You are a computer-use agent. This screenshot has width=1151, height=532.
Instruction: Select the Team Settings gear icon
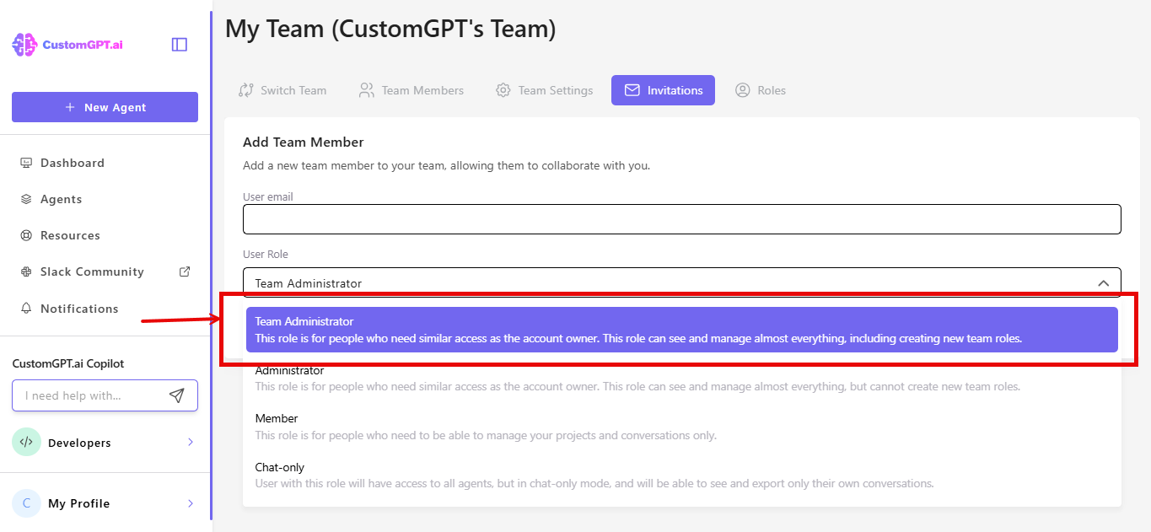click(x=503, y=90)
